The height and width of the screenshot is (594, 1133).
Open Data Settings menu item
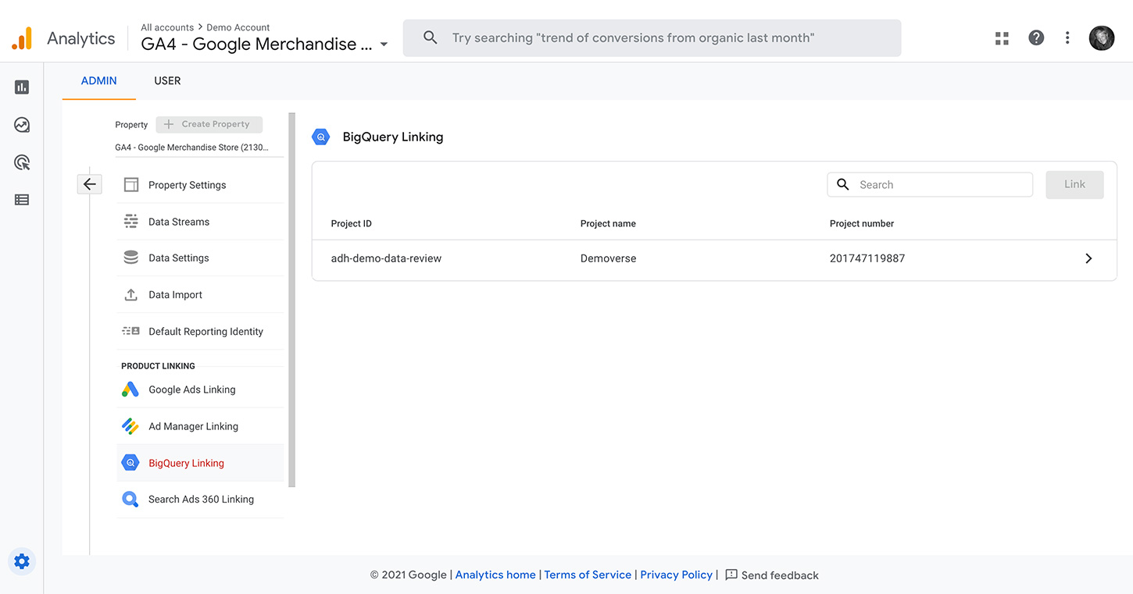(x=200, y=258)
